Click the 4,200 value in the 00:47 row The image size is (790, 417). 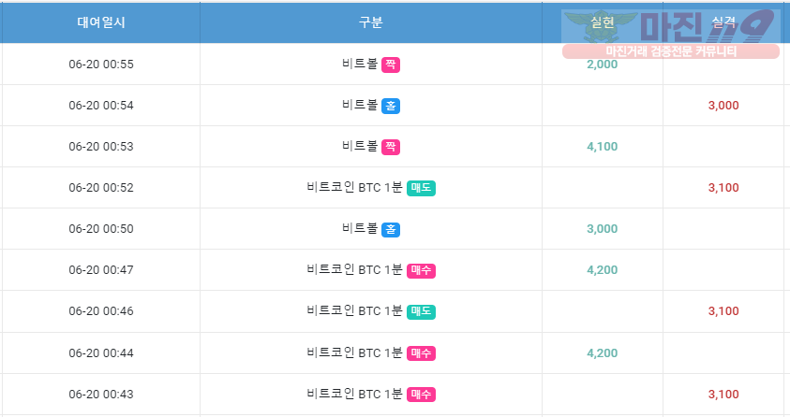click(602, 270)
